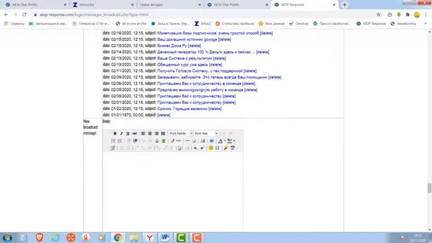Delete 'Предлагаю высокодоходную работу в команде' message
Screen dimensions: 432x243
pos(250,90)
